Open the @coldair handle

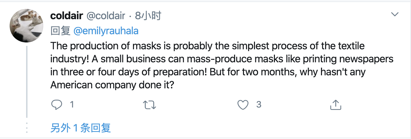coord(105,16)
